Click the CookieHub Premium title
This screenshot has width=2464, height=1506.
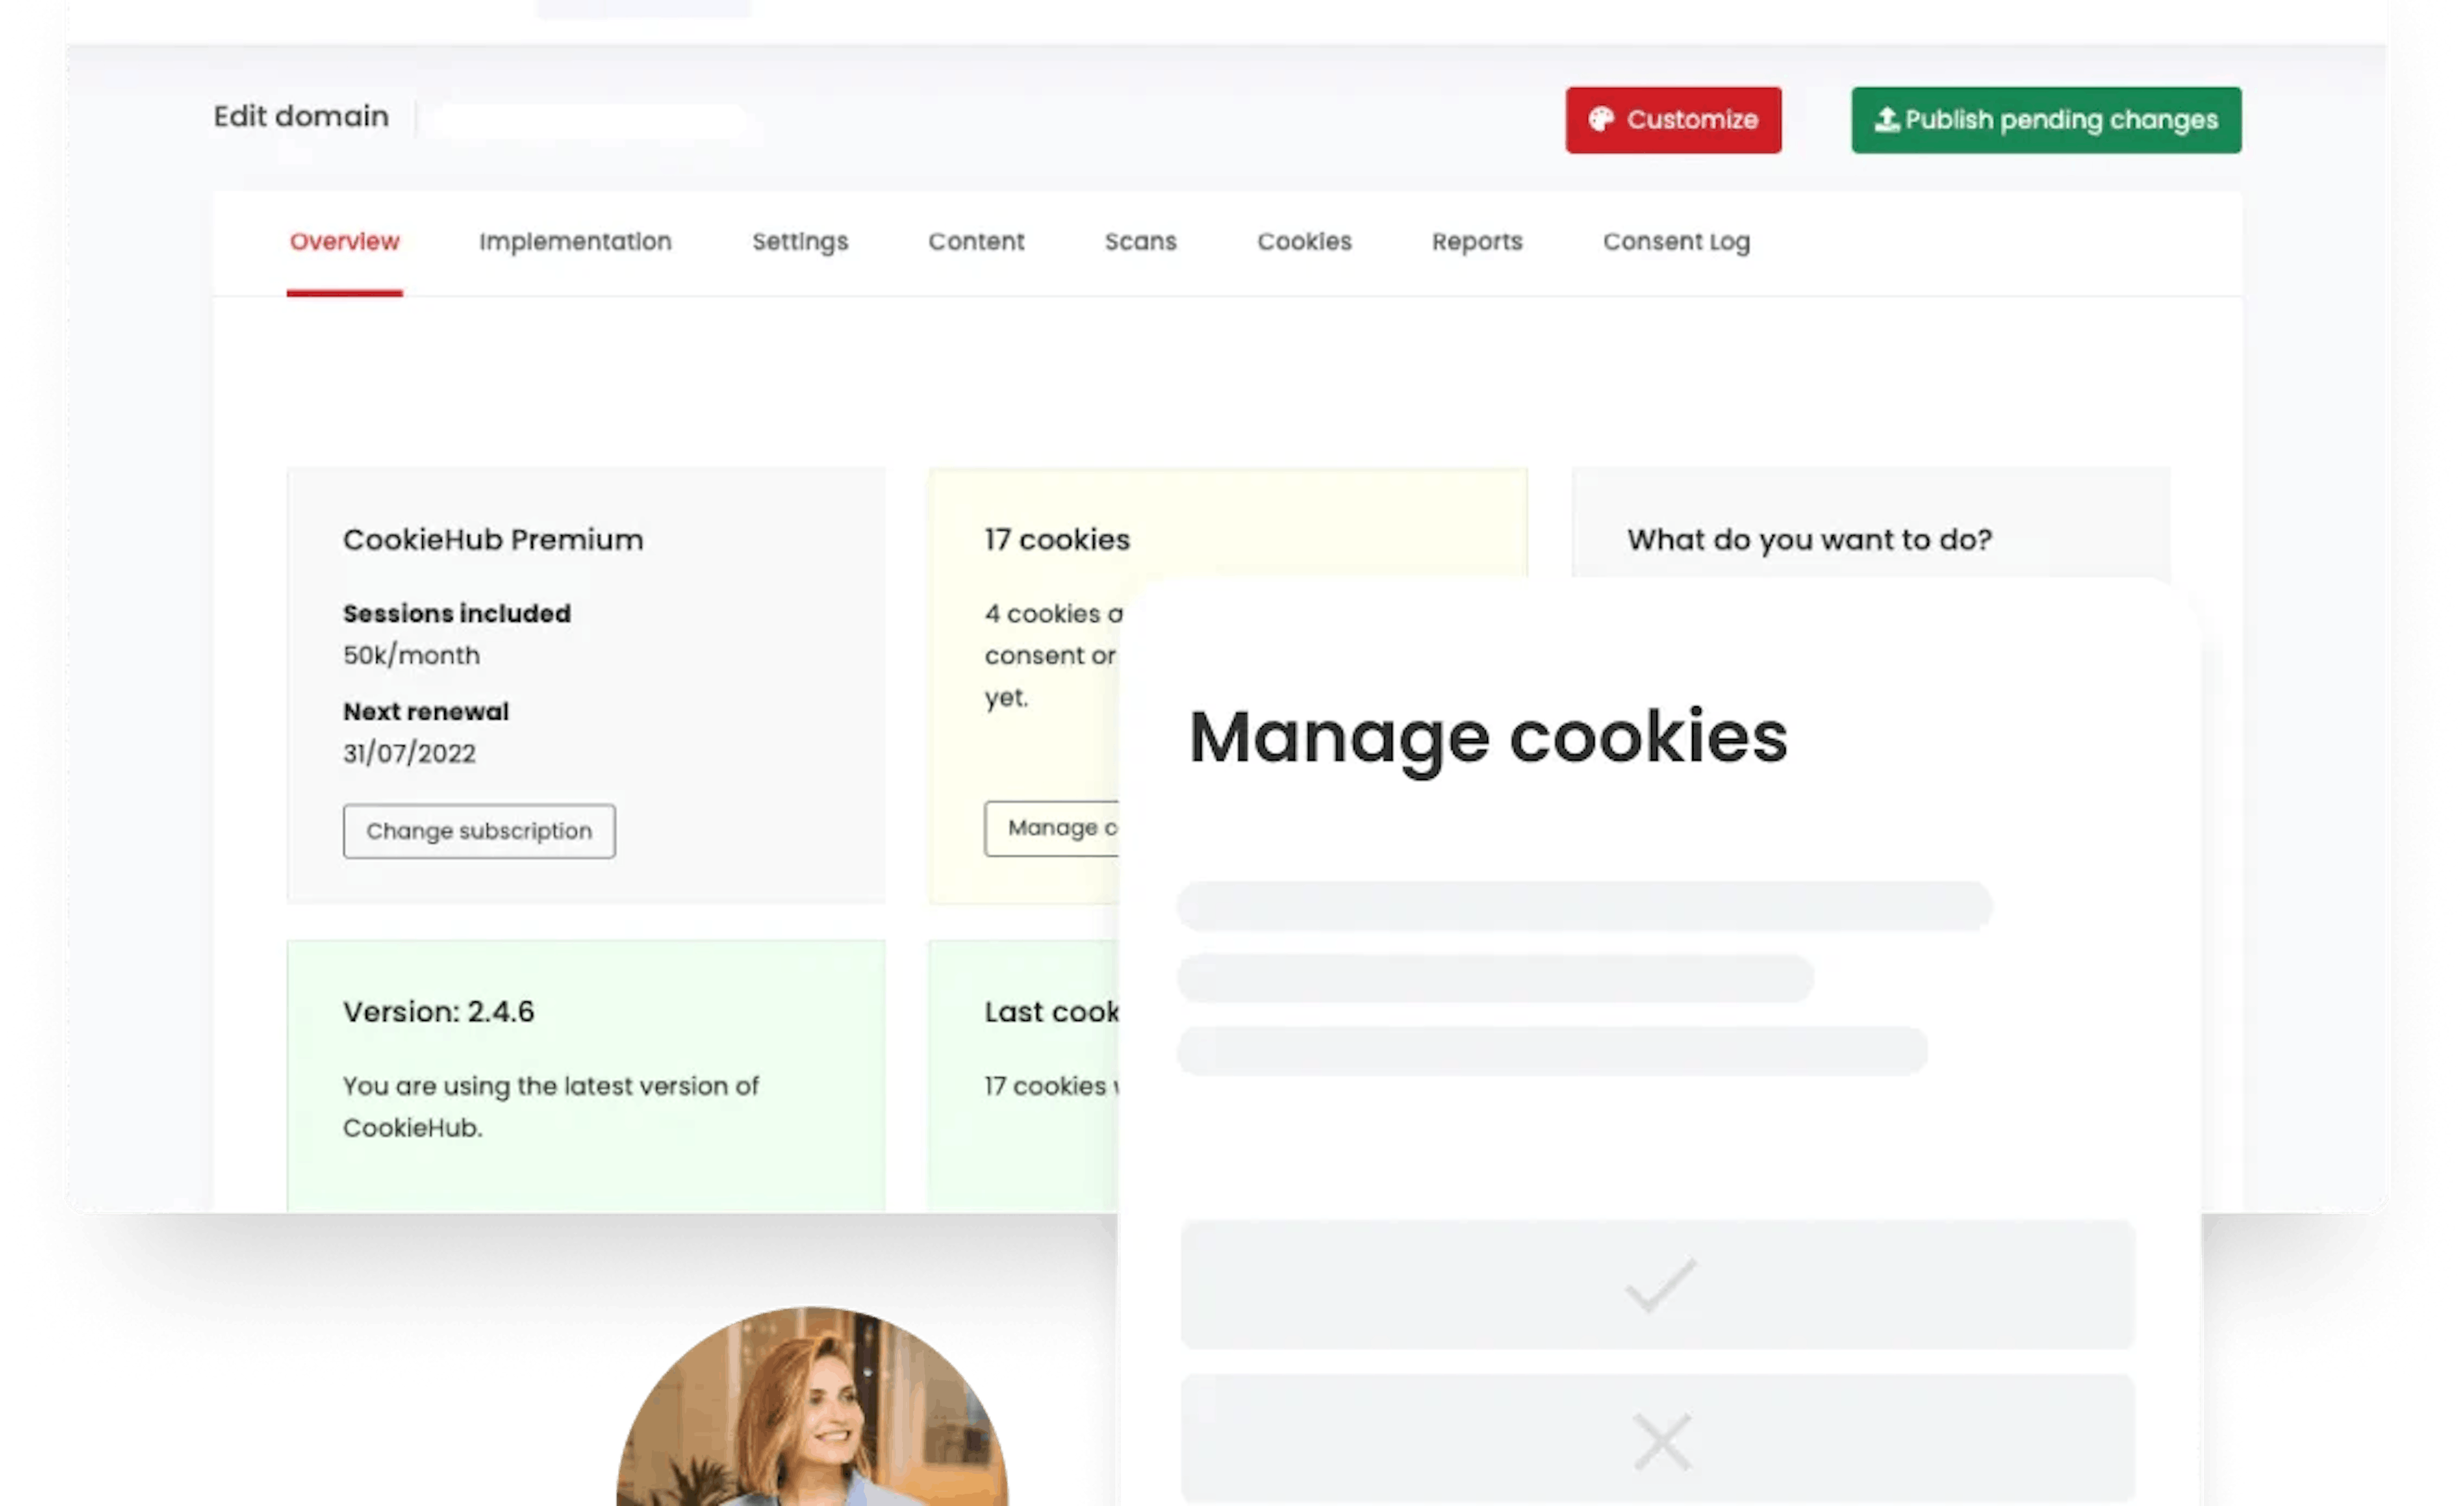coord(493,539)
